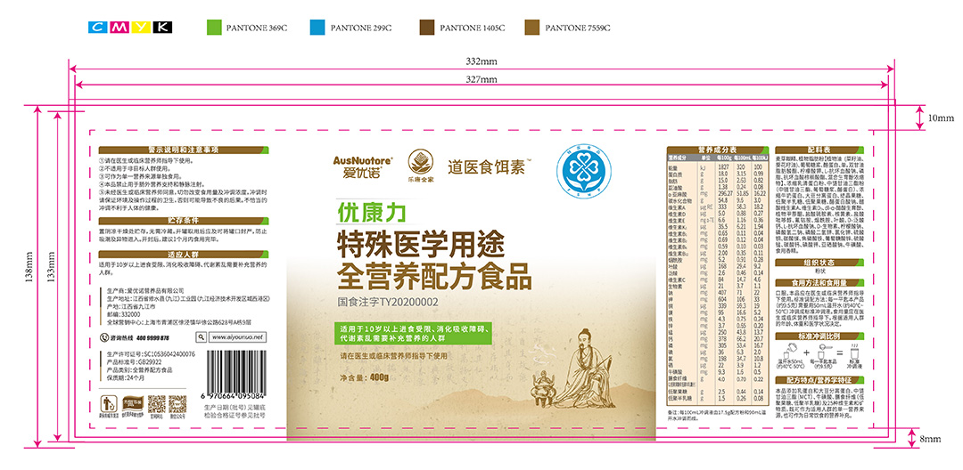Click the website www.aiyounuo.net box
The image size is (963, 470).
237,337
